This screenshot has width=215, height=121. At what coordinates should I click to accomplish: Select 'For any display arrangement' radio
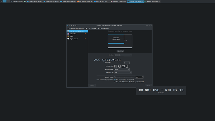tap(115, 80)
